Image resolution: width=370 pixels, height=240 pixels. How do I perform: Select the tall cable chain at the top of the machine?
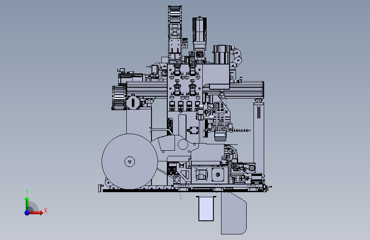[175, 21]
